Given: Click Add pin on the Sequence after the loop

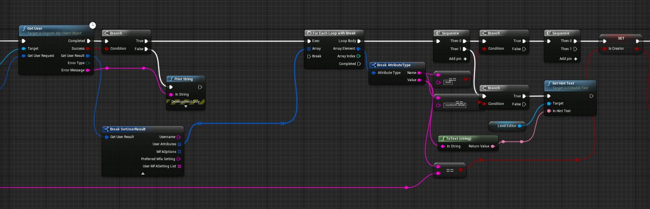Looking at the screenshot, I should click(x=458, y=59).
